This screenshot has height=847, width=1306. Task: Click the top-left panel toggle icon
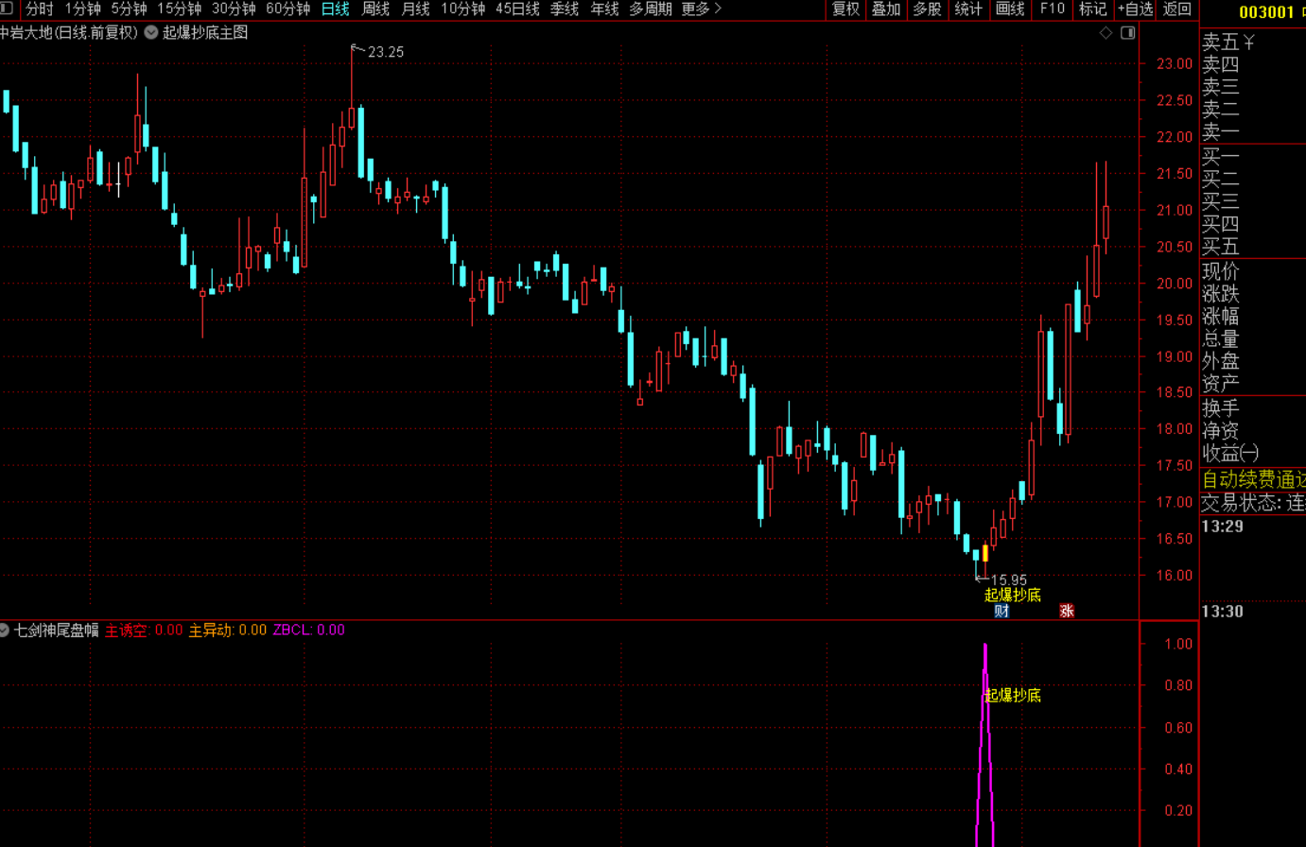coord(6,9)
